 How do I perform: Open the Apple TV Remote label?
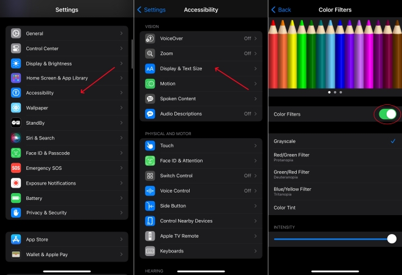[x=179, y=236]
